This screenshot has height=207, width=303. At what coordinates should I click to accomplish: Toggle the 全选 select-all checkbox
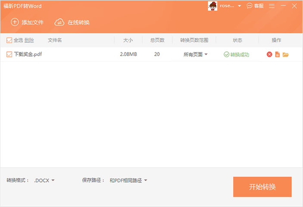click(9, 40)
